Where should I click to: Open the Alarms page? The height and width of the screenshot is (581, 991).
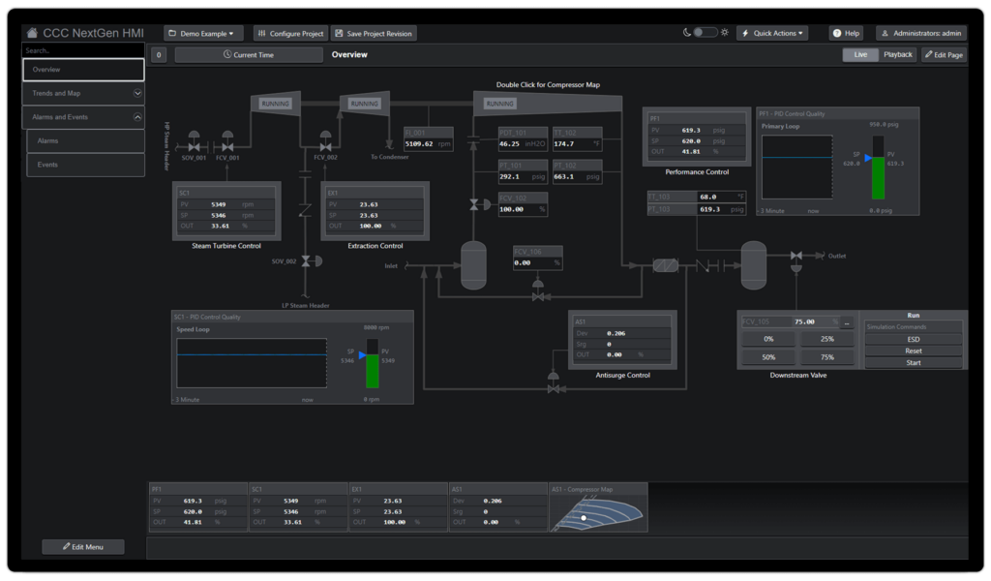82,140
